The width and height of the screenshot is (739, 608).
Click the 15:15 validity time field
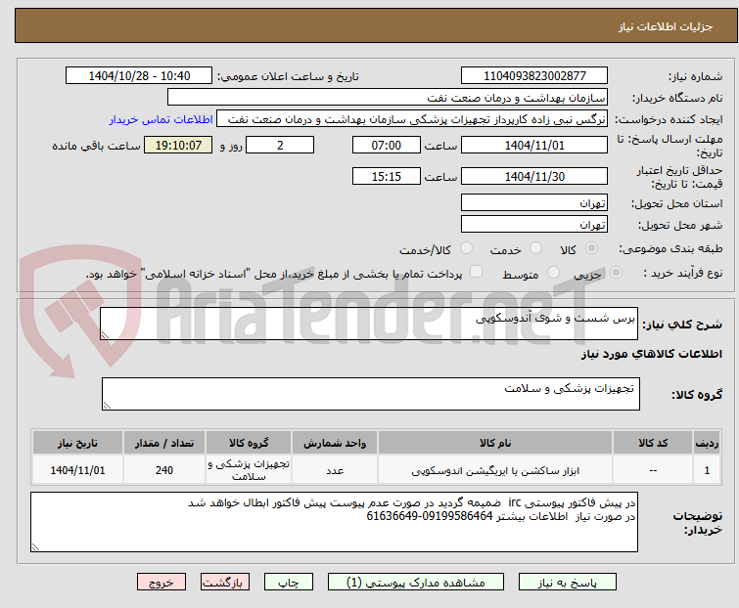click(387, 176)
